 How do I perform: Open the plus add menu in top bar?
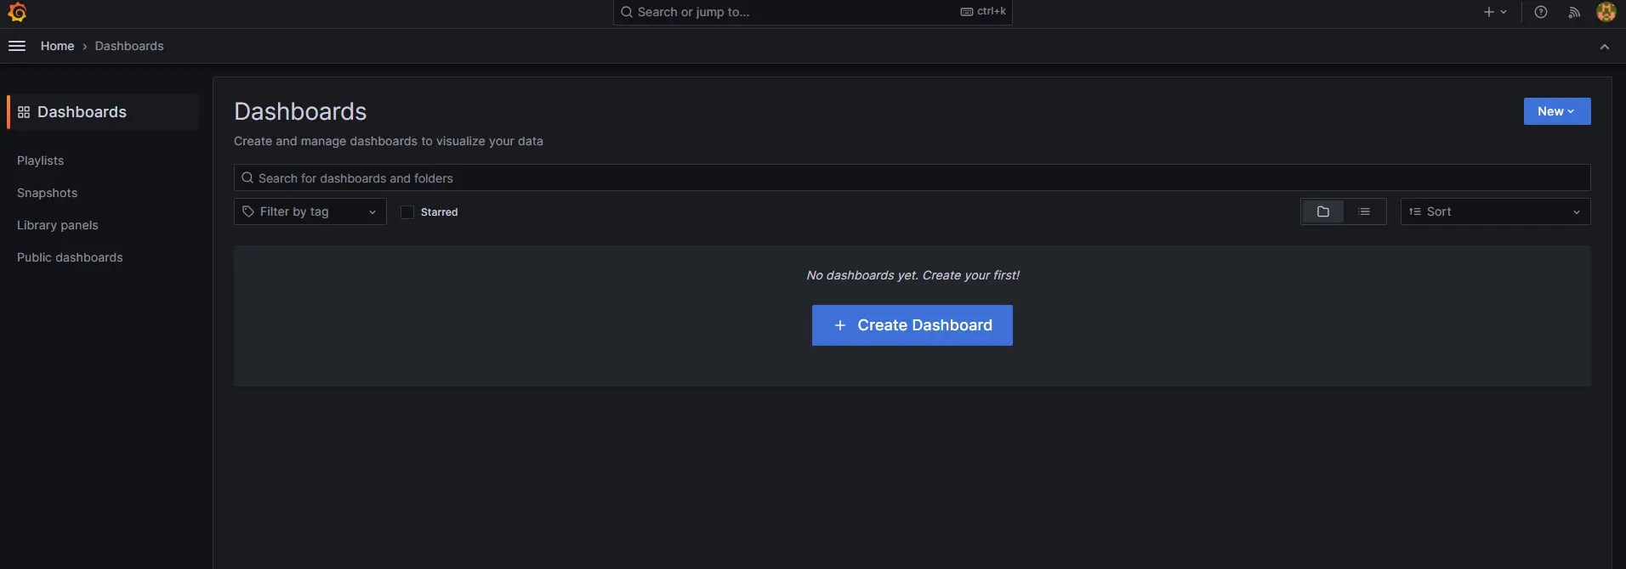(x=1495, y=12)
